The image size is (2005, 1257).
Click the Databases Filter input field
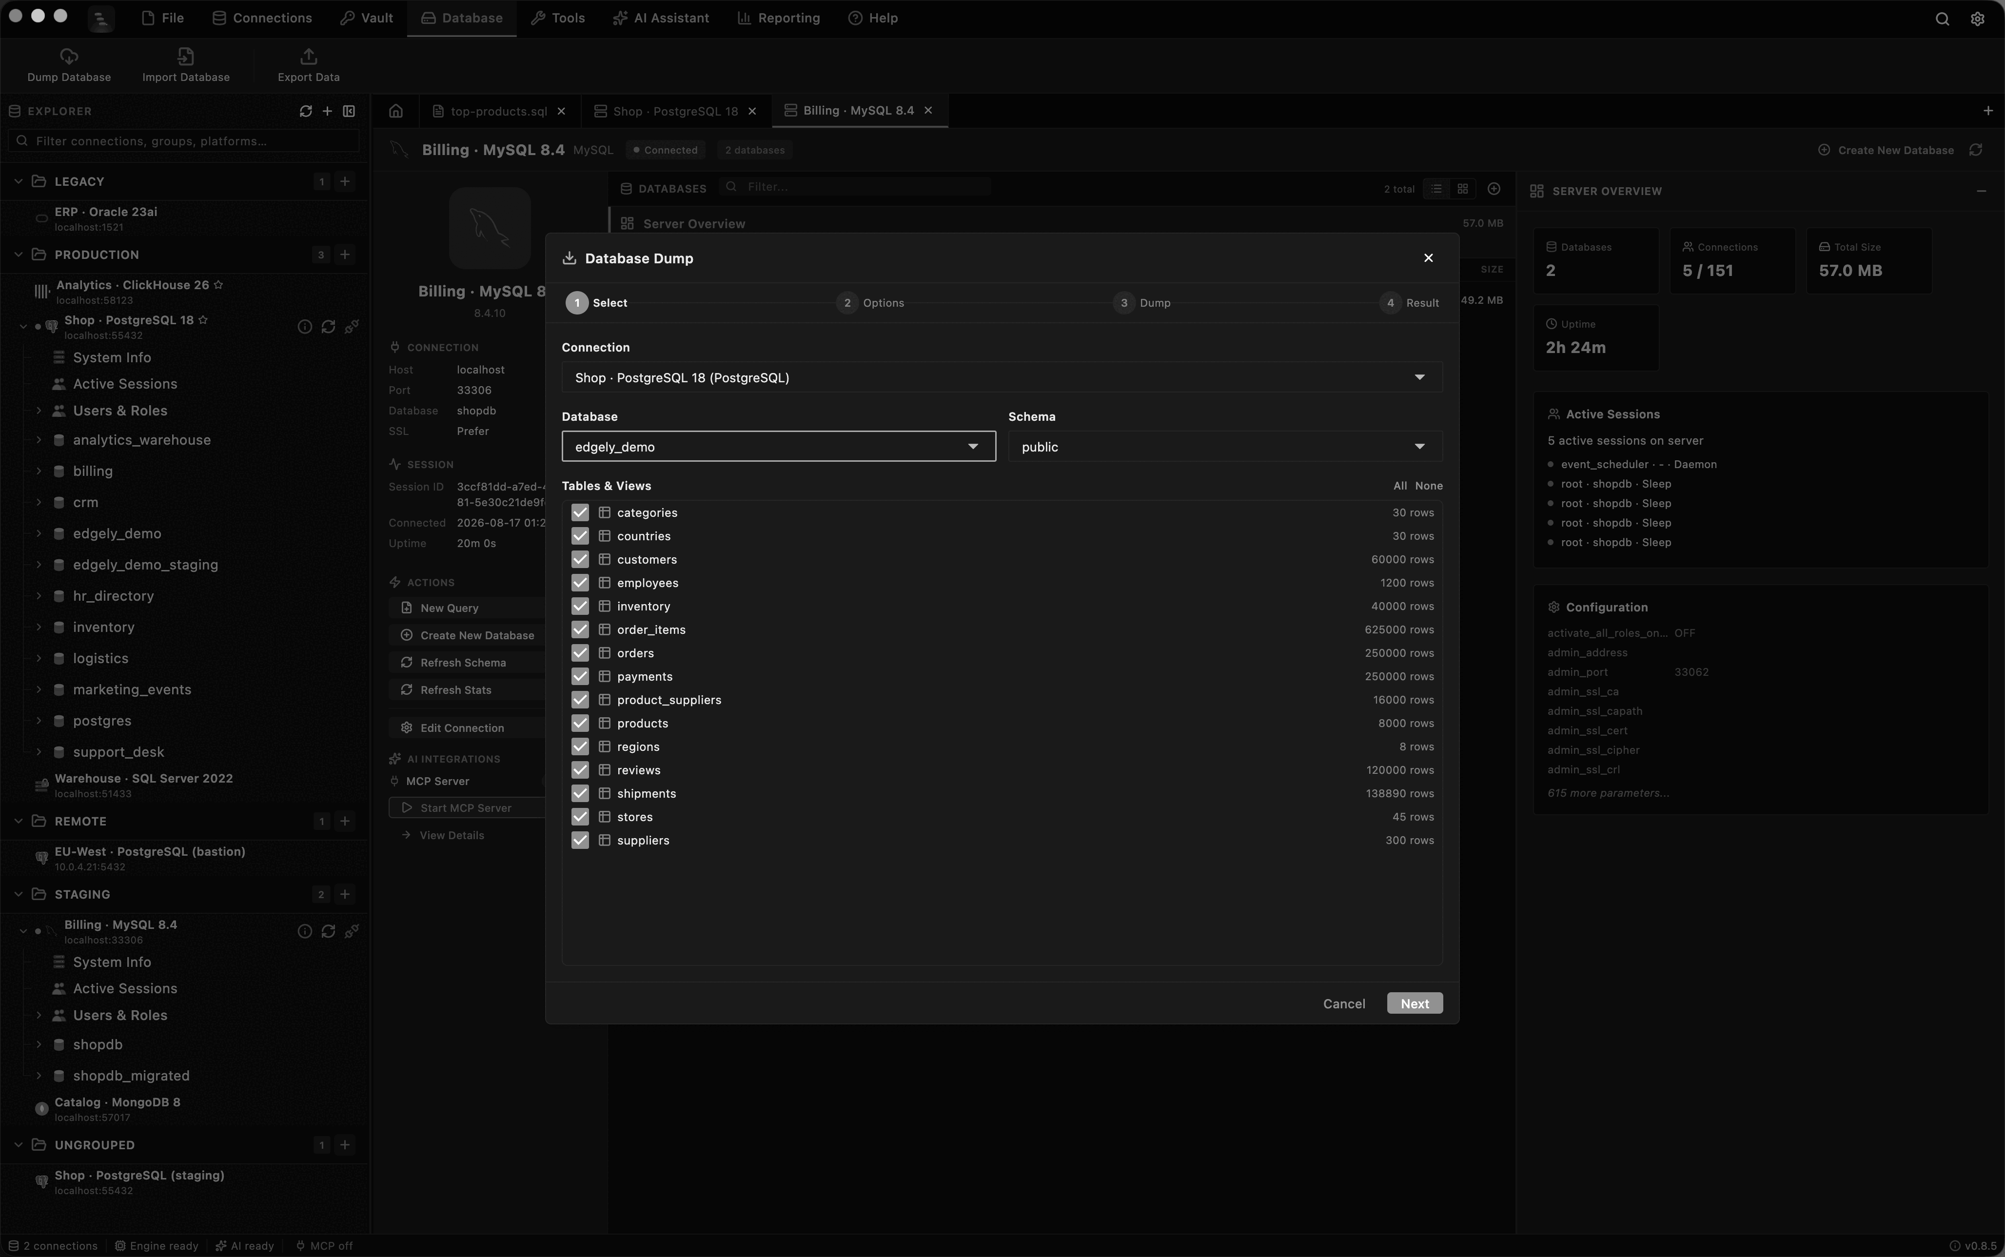point(856,187)
